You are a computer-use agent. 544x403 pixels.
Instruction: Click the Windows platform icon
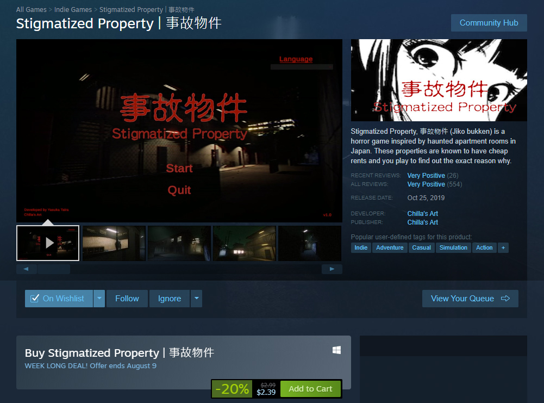click(x=336, y=350)
